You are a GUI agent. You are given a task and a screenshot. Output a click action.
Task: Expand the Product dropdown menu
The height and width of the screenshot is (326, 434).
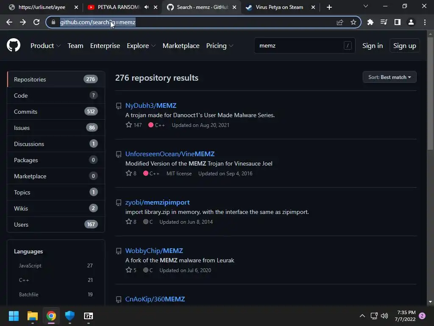(x=45, y=46)
